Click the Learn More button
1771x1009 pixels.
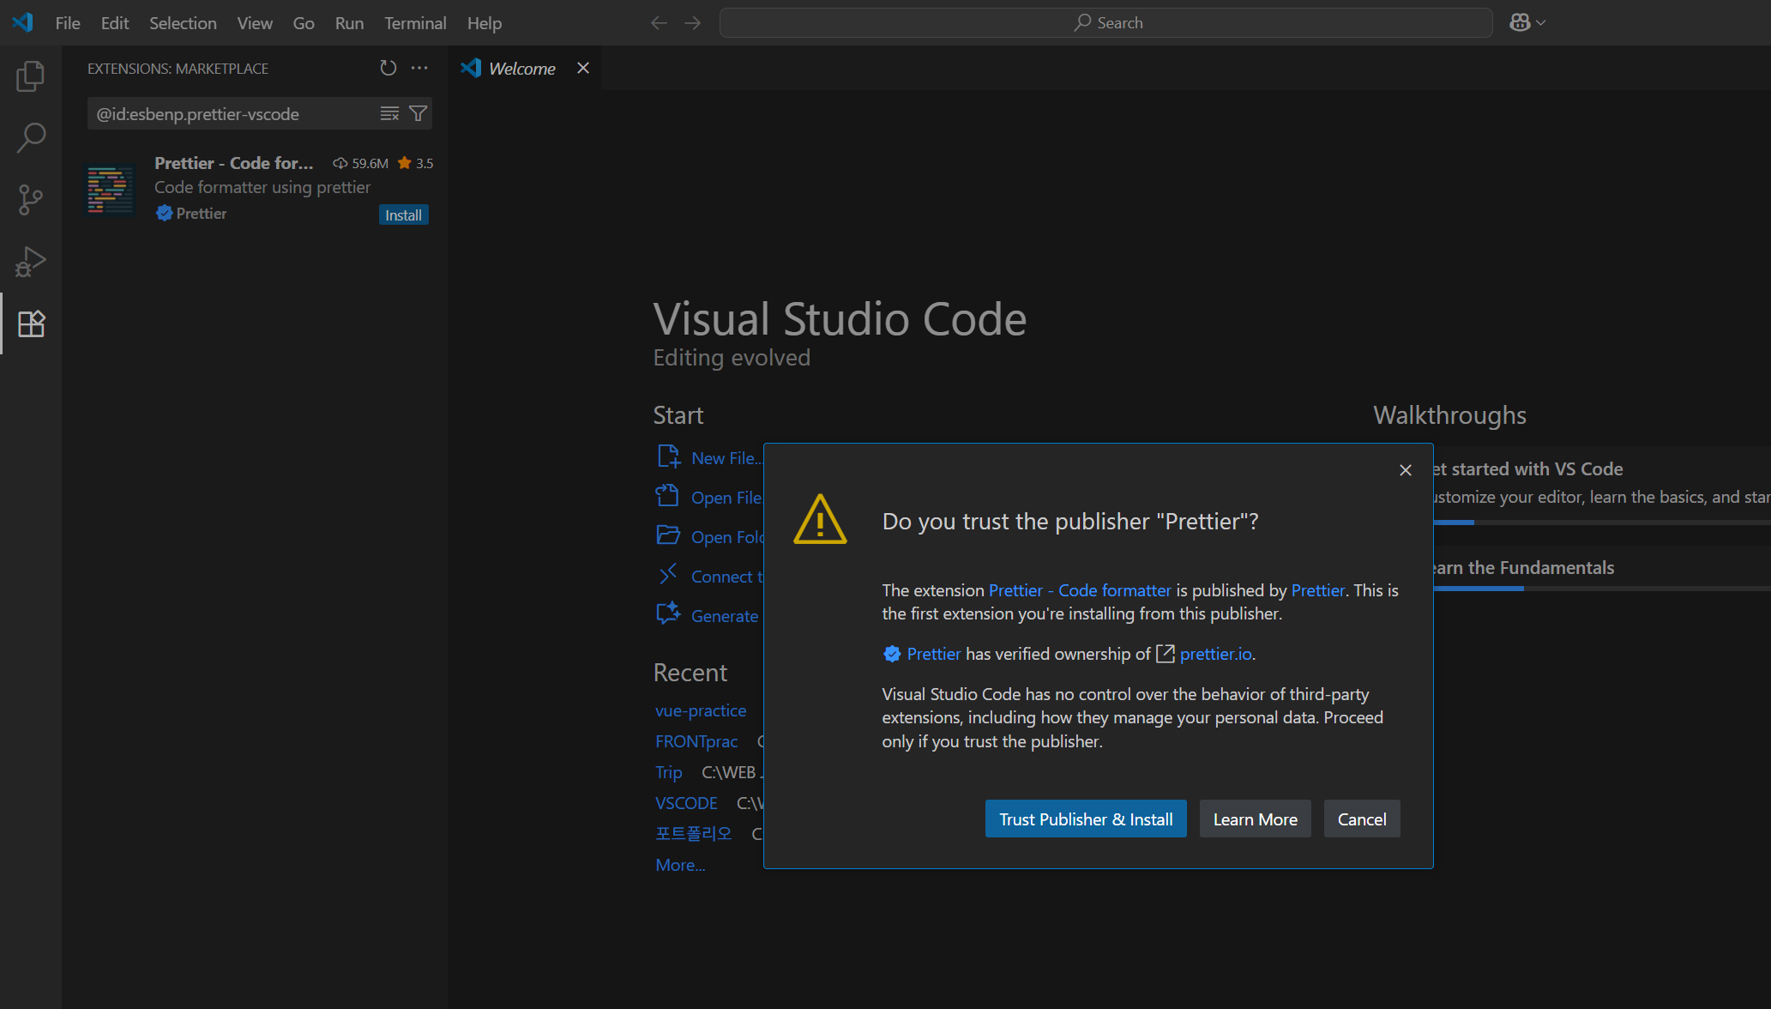1255,819
